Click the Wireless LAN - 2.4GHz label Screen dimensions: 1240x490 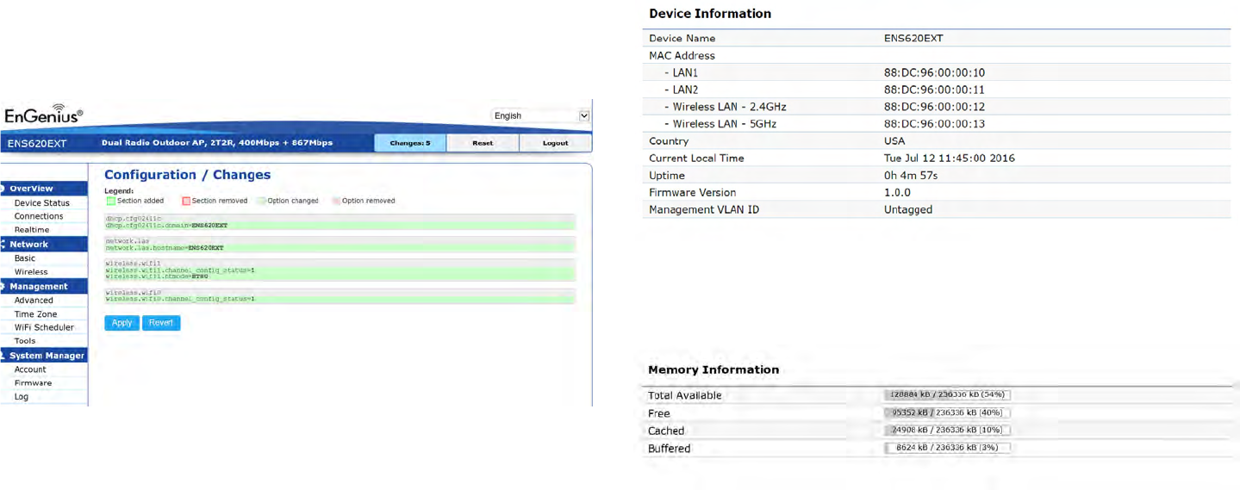click(x=729, y=107)
